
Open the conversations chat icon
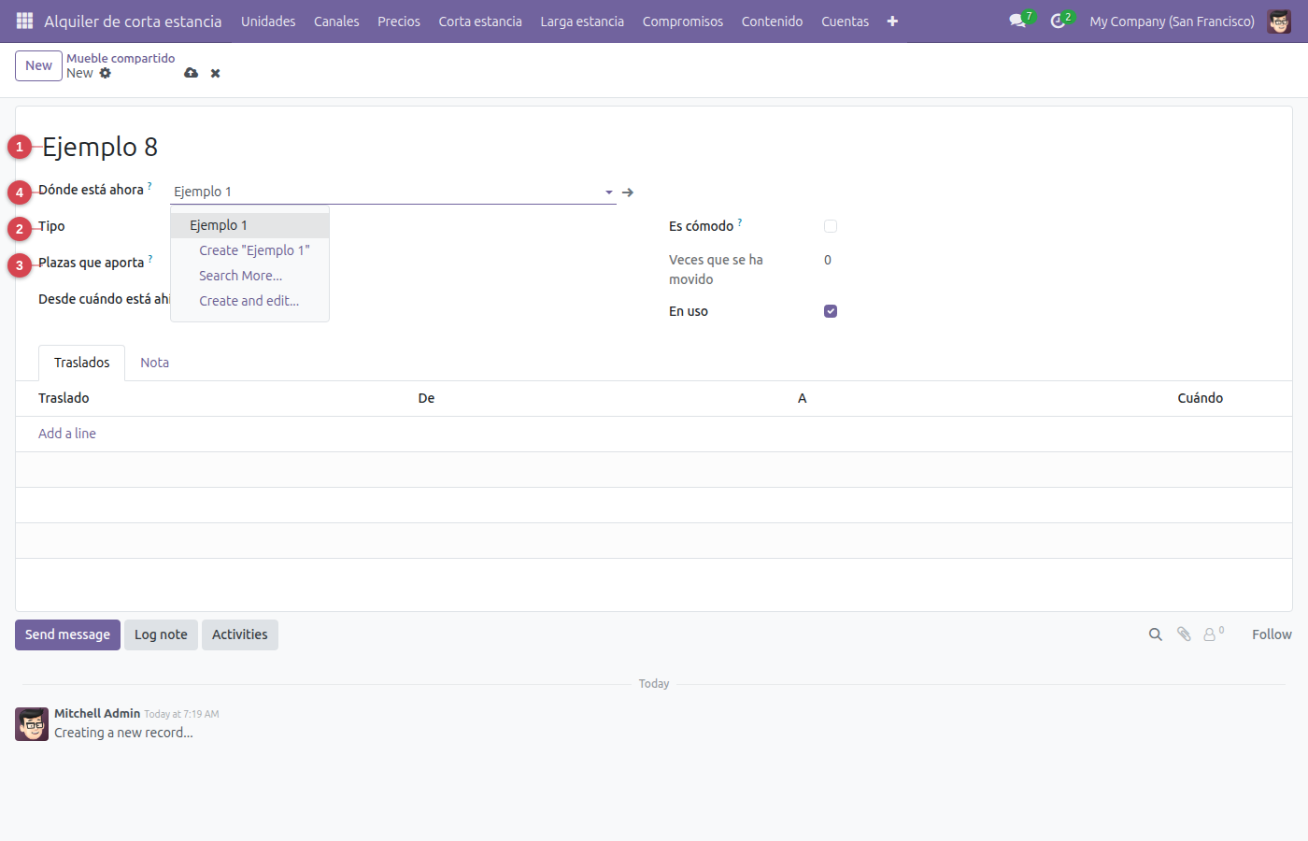pyautogui.click(x=1017, y=21)
